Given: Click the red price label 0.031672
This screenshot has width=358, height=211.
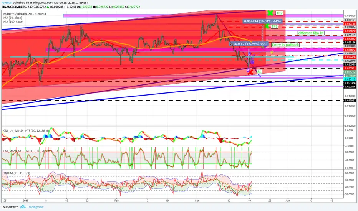Looking at the screenshot, I should pos(350,31).
